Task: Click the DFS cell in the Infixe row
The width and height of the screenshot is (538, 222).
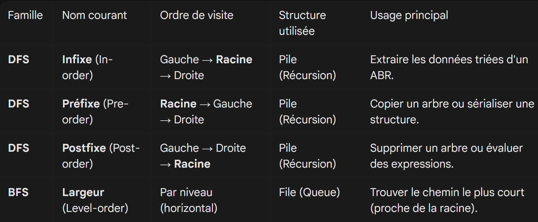Action: [18, 60]
